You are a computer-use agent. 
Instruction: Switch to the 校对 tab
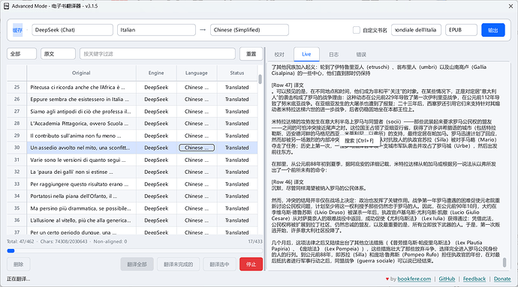pos(279,55)
